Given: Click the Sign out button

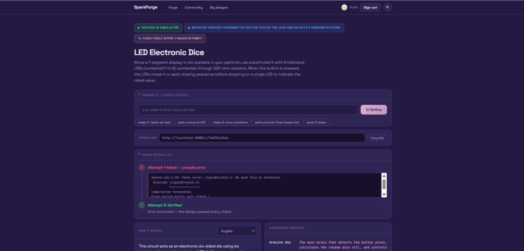Looking at the screenshot, I should [x=371, y=7].
